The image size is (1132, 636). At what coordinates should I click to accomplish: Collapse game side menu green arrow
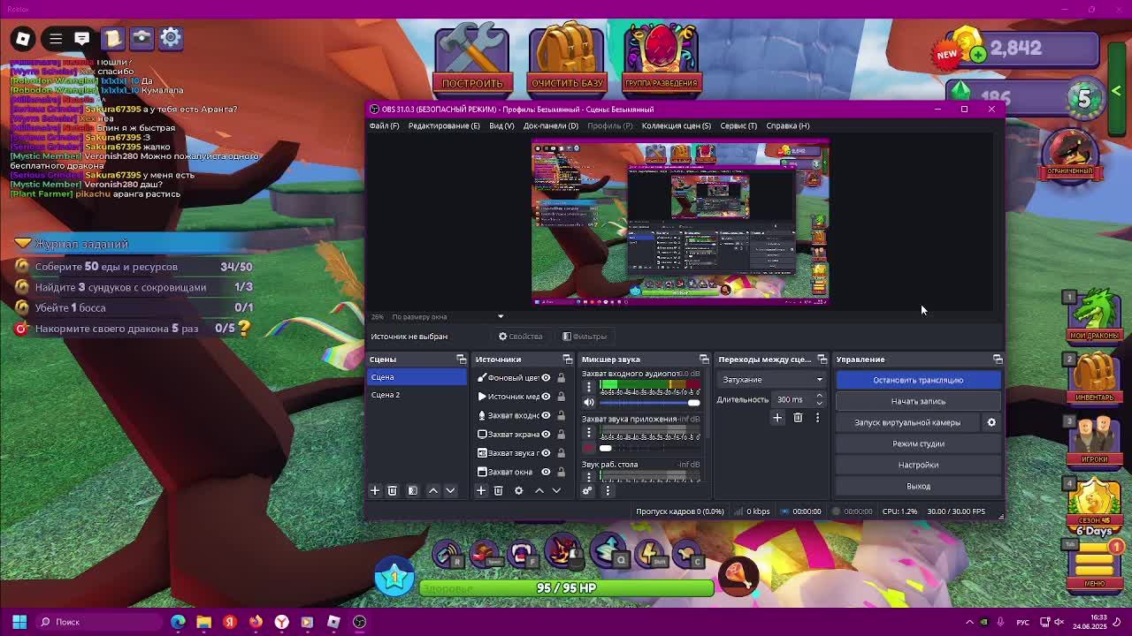pos(1117,91)
